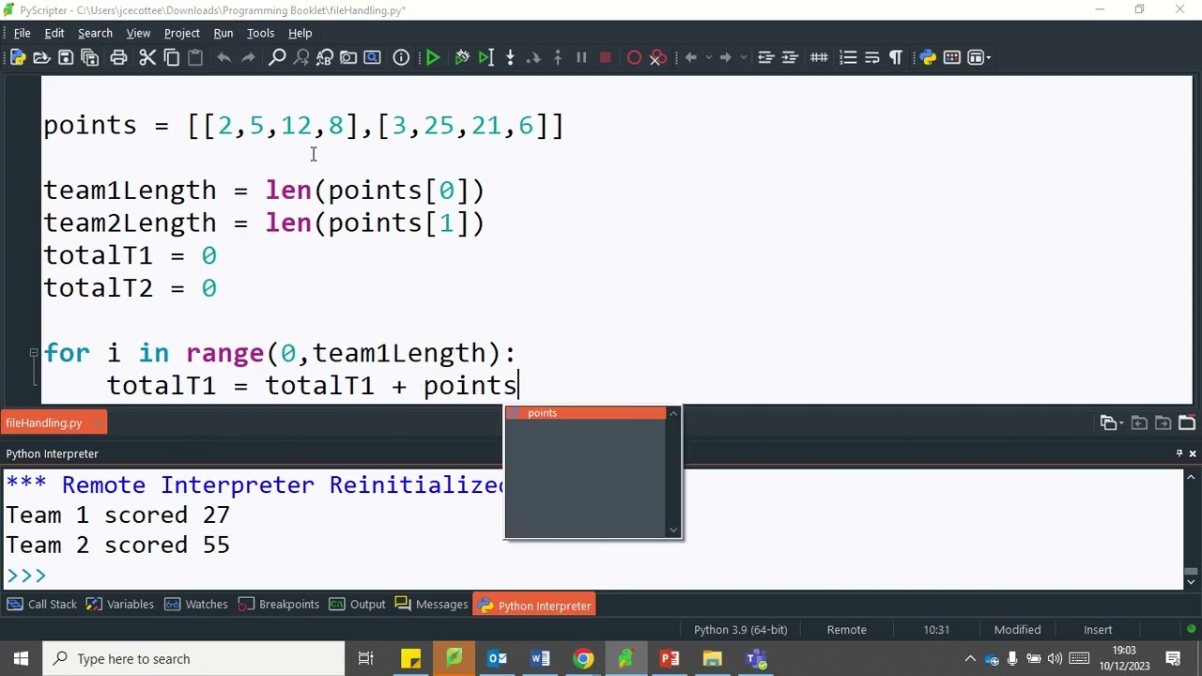Collapse the for loop fold marker
The width and height of the screenshot is (1202, 676).
pyautogui.click(x=33, y=353)
